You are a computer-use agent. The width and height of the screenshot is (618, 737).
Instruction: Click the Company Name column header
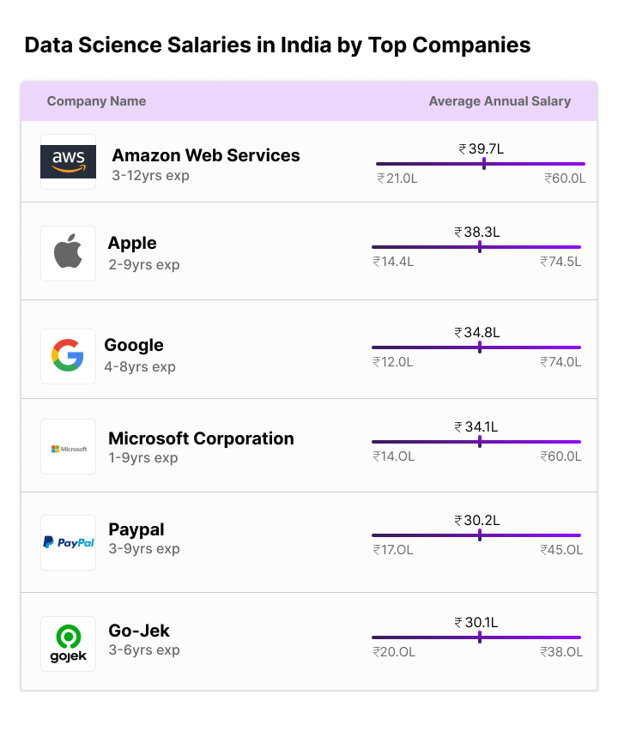click(x=96, y=101)
